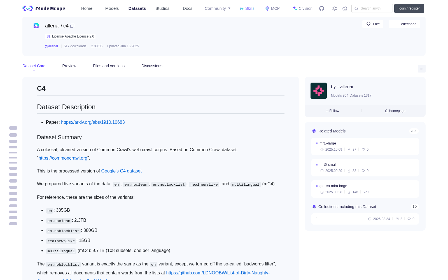Open Google's C4 dataset link
448x280 pixels.
pyautogui.click(x=121, y=171)
